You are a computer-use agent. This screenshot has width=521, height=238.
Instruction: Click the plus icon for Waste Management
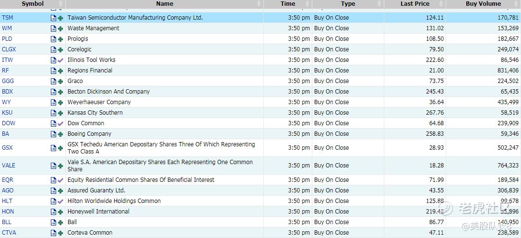(60, 29)
